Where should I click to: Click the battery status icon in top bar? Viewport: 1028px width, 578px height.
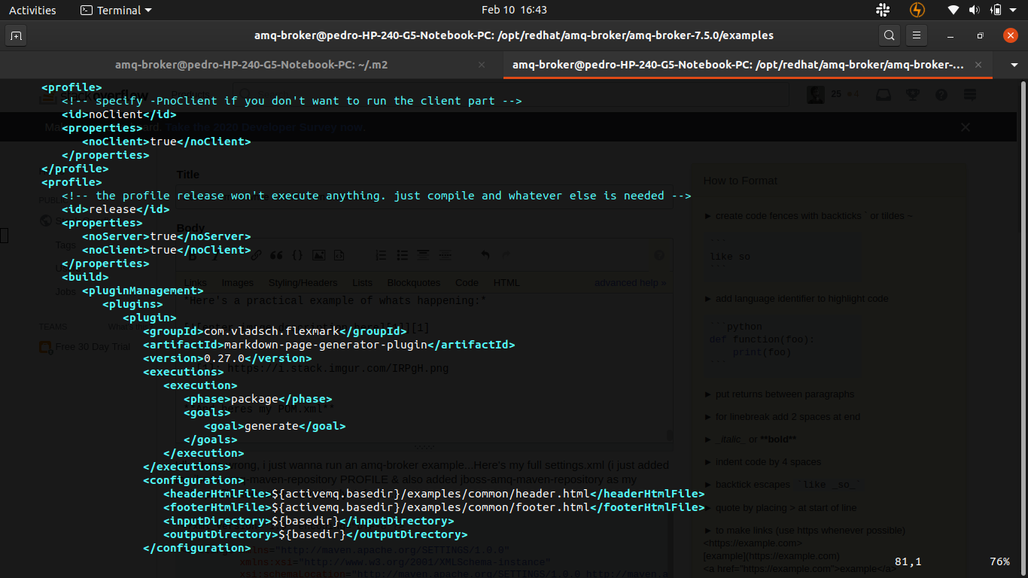click(996, 10)
